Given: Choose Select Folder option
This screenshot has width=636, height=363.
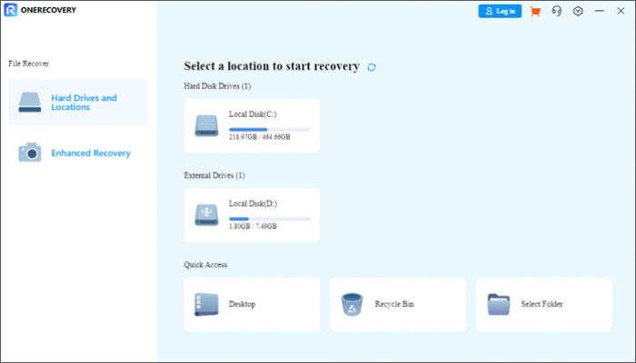Looking at the screenshot, I should pyautogui.click(x=544, y=304).
